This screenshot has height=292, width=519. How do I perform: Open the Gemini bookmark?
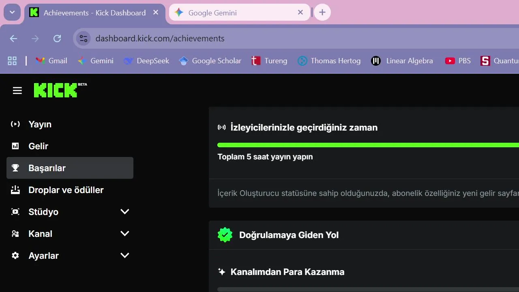point(96,61)
